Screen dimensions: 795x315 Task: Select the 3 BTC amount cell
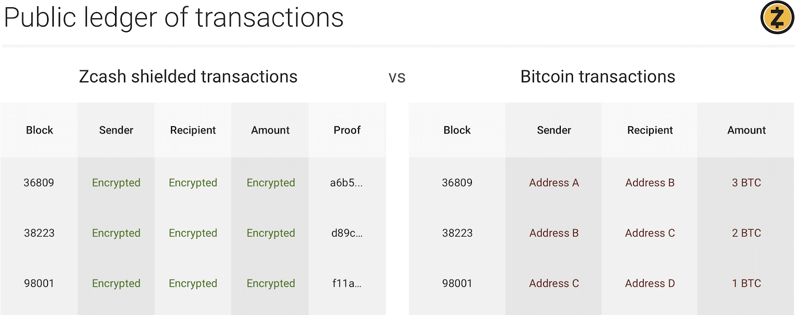click(746, 183)
